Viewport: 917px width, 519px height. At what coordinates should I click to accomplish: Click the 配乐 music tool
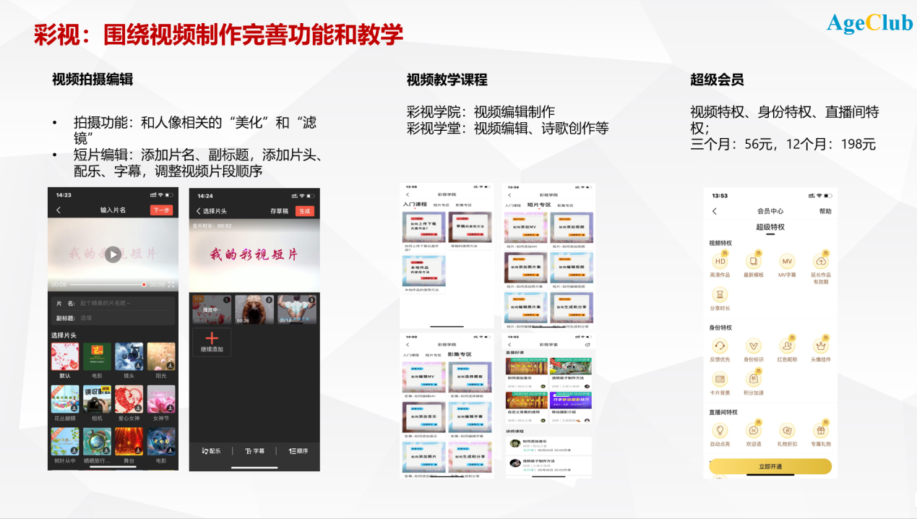click(x=212, y=451)
